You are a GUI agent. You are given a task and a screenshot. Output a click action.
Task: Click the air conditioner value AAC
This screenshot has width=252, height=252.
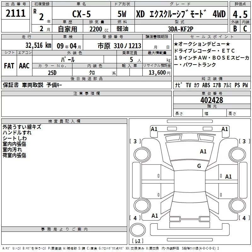pos(24,66)
